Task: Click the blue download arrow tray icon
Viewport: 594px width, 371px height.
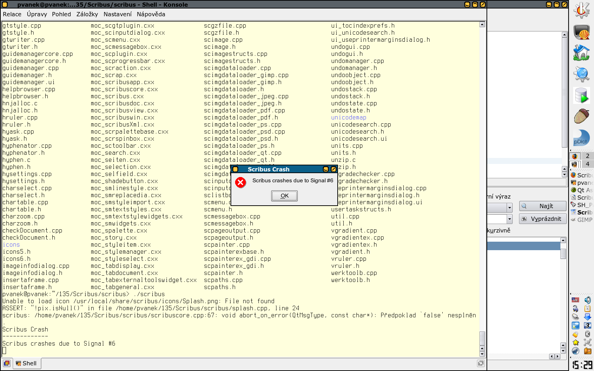Action: [x=587, y=317]
